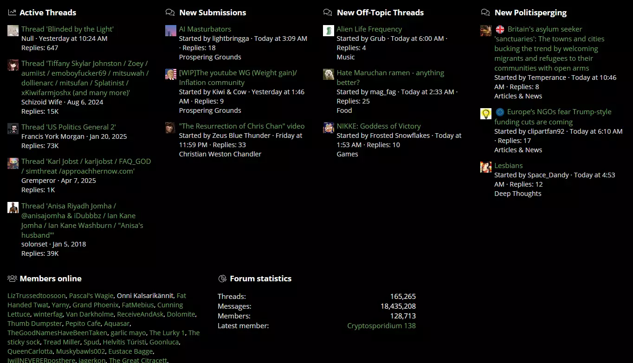Open the New Off-Topic Threads heading

pos(380,13)
